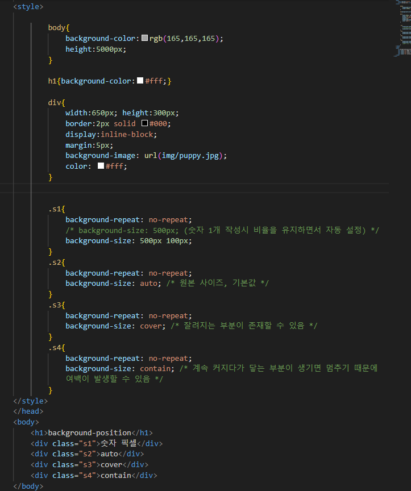Open the white swatch in the h1 rule
This screenshot has height=491, width=411.
[140, 81]
